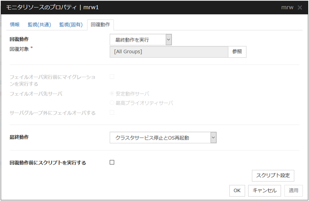Viewport: 309px width, 201px height.
Task: Choose the 安定動作サーバ radio option
Action: [112, 94]
